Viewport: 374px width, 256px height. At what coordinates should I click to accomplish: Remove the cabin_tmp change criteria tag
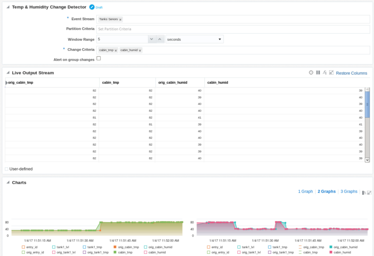pos(116,51)
